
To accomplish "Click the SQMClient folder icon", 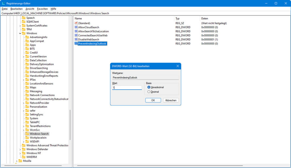I will coord(24,22).
